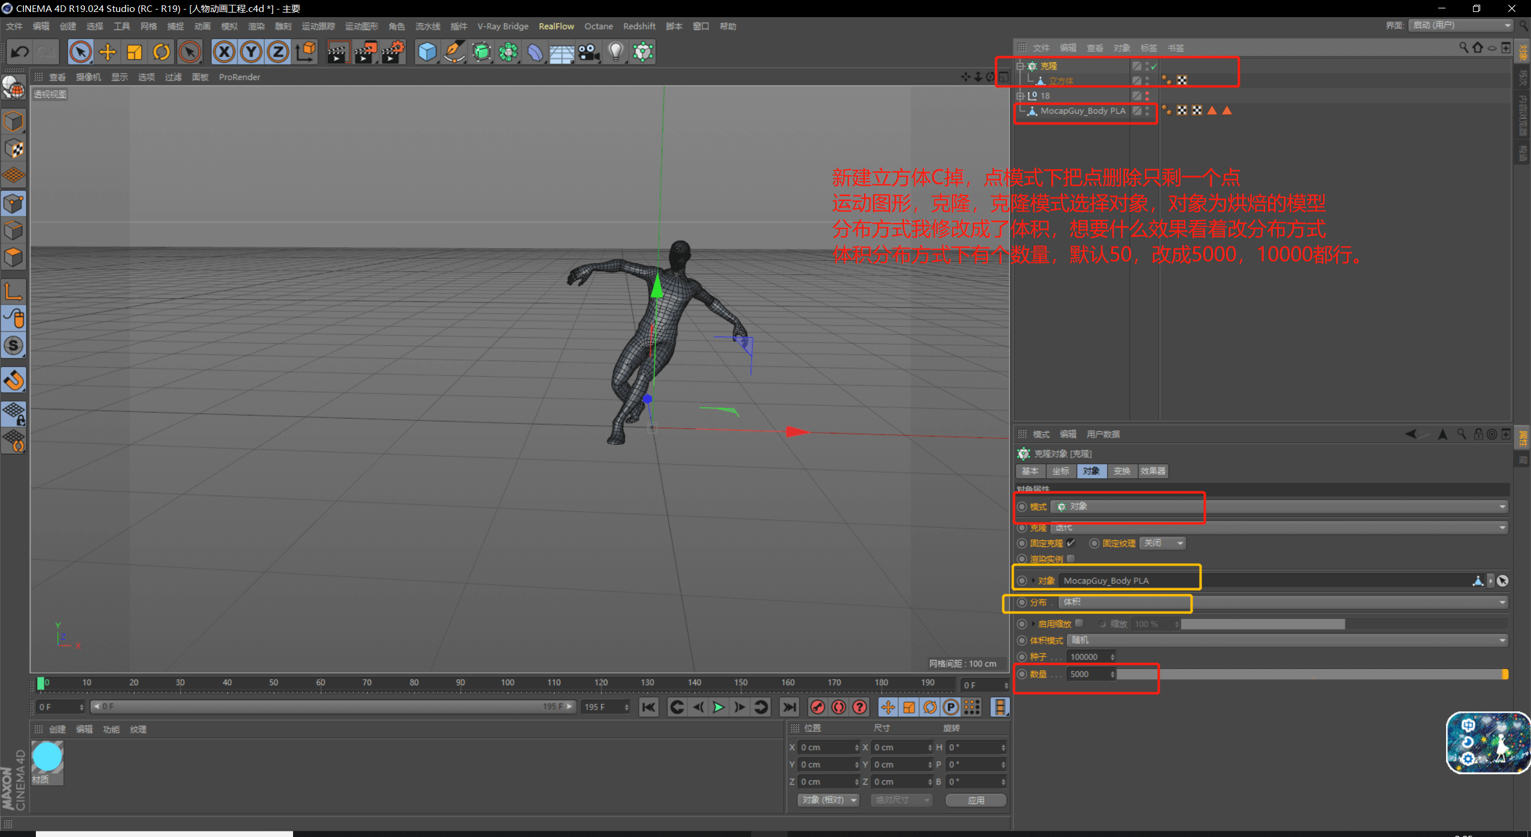1531x837 pixels.
Task: Open the 克隆 迭代 dropdown
Action: [1279, 527]
